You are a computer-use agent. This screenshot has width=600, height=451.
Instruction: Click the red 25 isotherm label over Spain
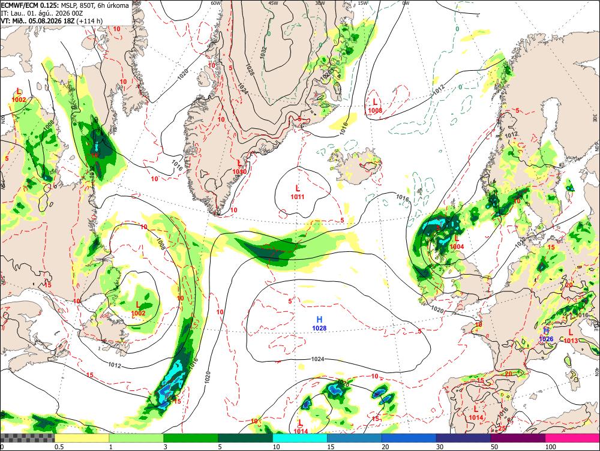502,428
